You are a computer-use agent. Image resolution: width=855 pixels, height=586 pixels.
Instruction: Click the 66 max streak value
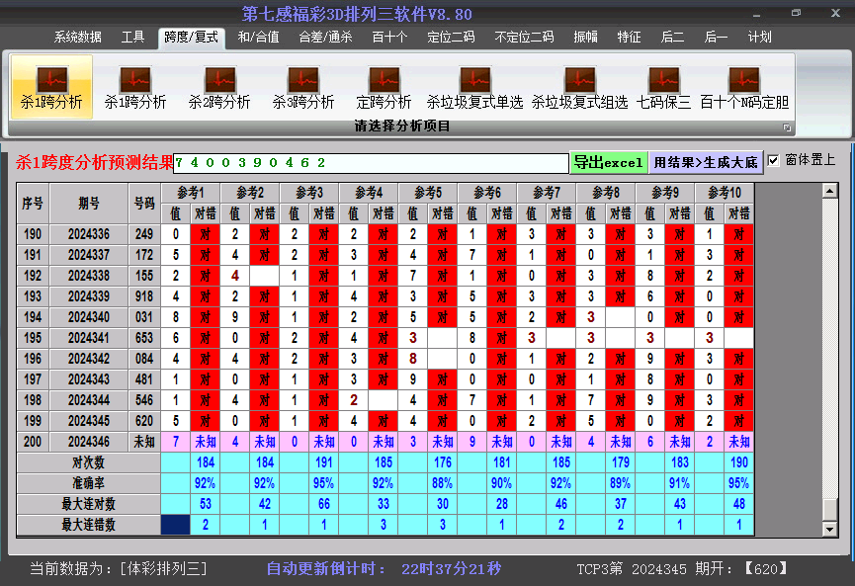[x=324, y=504]
